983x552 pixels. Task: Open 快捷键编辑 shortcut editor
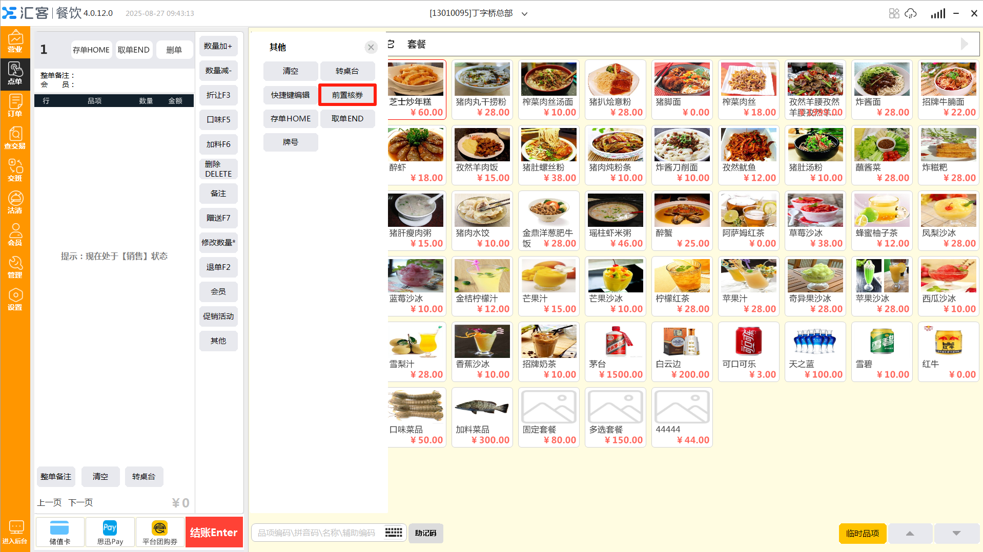click(x=291, y=95)
